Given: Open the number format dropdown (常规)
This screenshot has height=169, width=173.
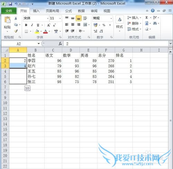Looking at the screenshot, I should tap(111, 18).
